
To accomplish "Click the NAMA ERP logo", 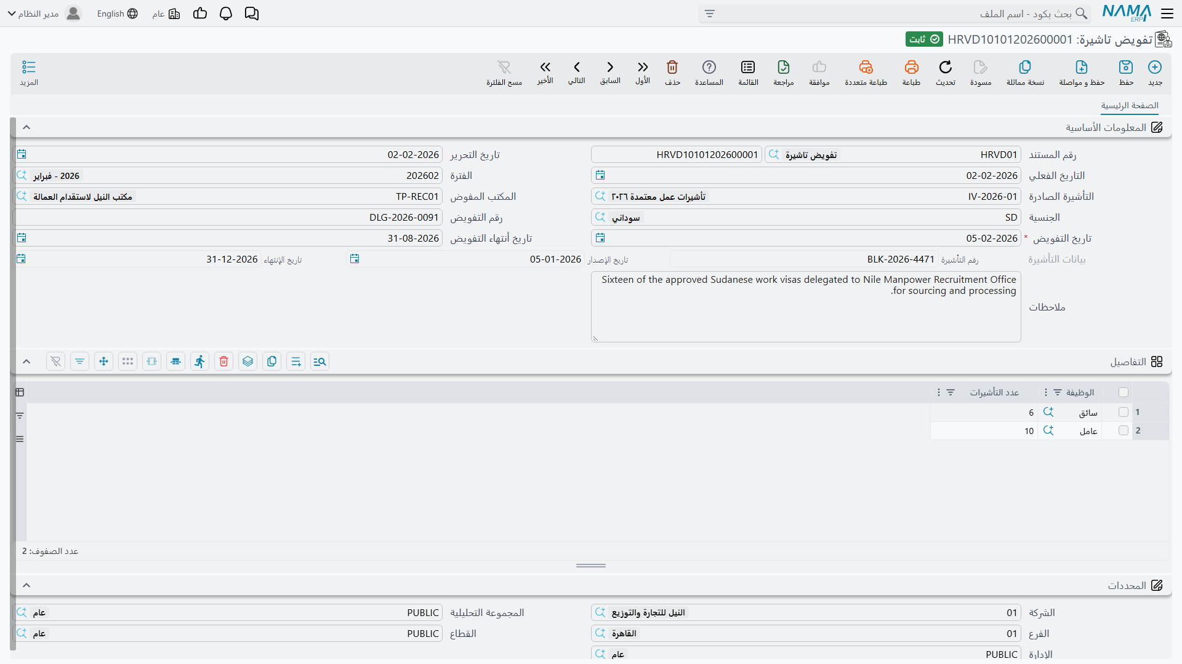I will [1127, 13].
